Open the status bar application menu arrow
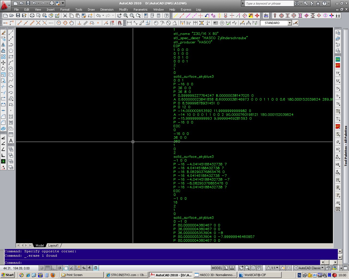 point(341,268)
